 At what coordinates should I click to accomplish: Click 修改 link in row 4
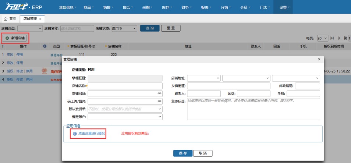pos(19,79)
